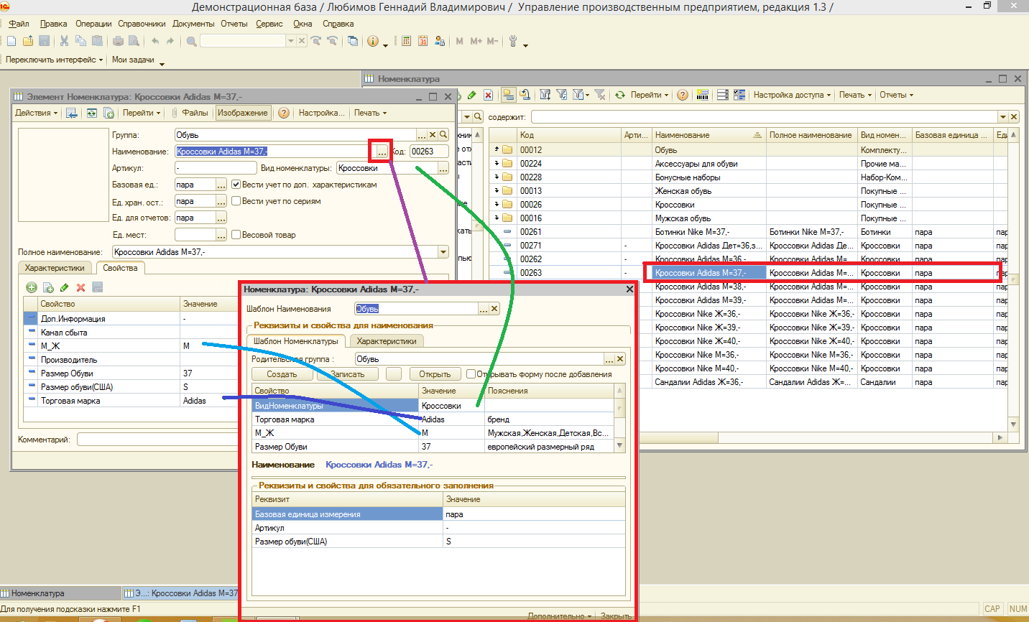
Task: Reread element data in Кроссовки element form
Action: (91, 113)
